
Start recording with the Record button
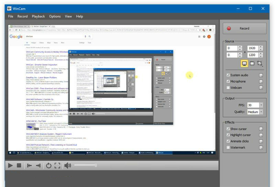pyautogui.click(x=244, y=29)
